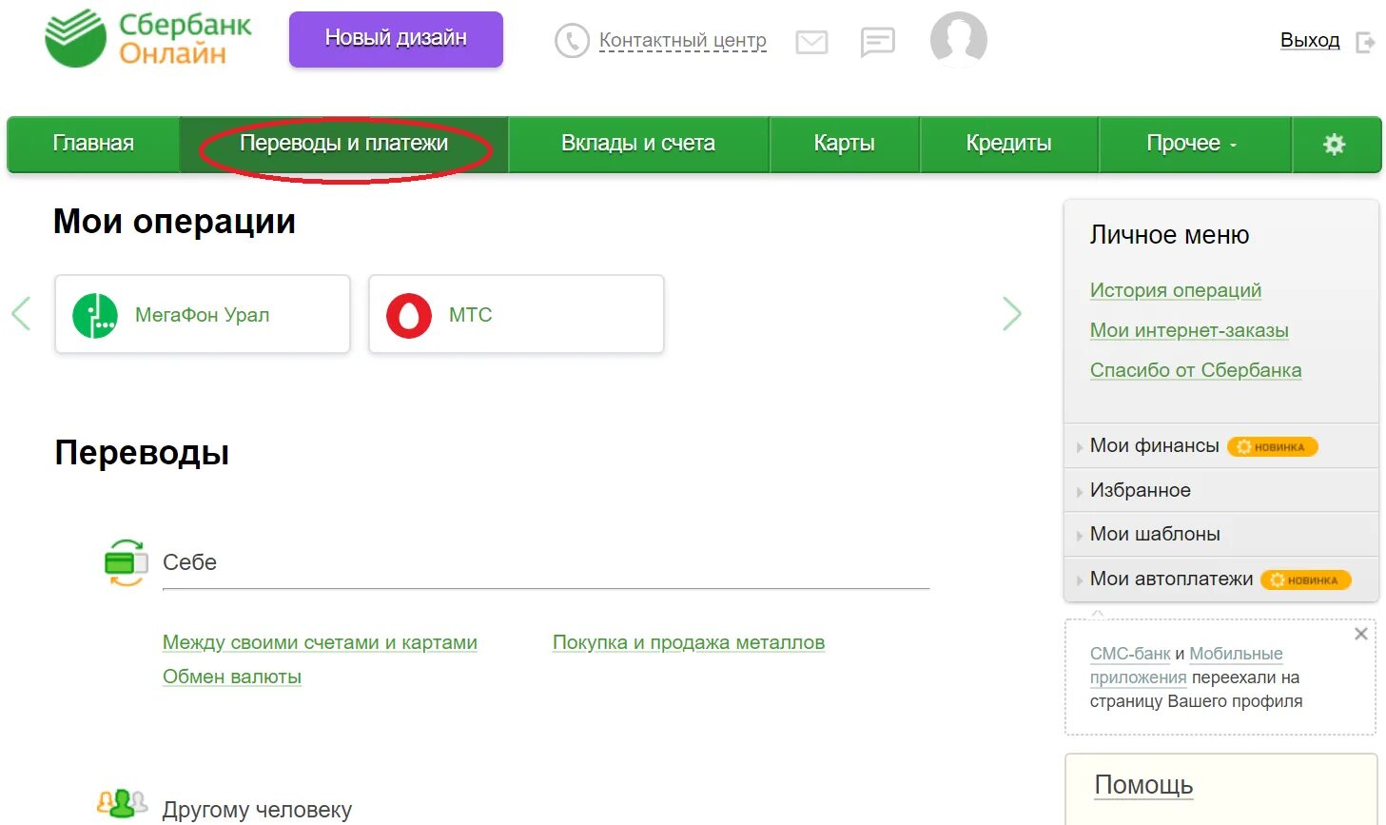Expand the Прочее dropdown menu
This screenshot has height=825, width=1386.
(1194, 144)
